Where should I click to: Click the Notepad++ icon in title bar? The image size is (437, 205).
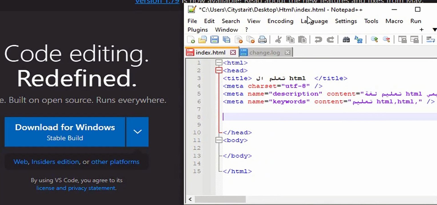click(x=192, y=9)
